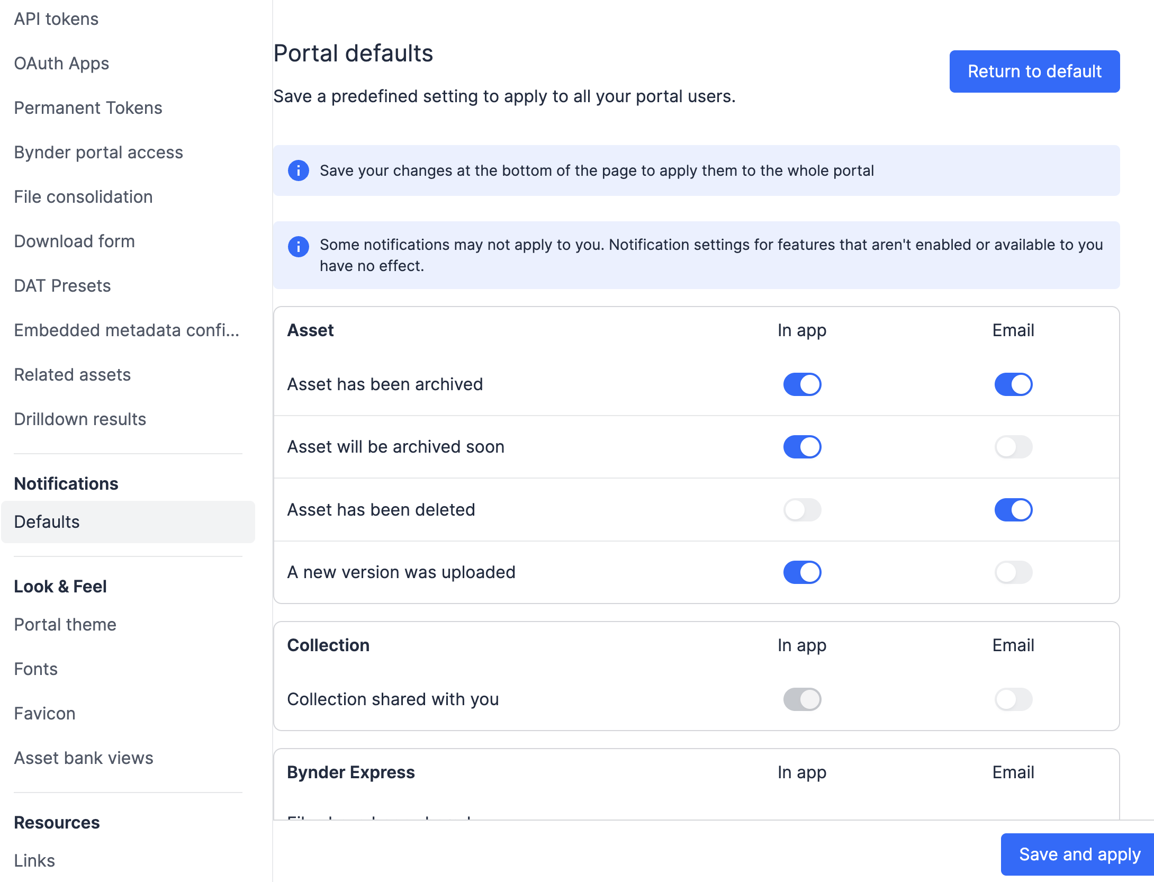Enable email for Asset will be archived soon
Viewport: 1154px width, 882px height.
coord(1013,447)
